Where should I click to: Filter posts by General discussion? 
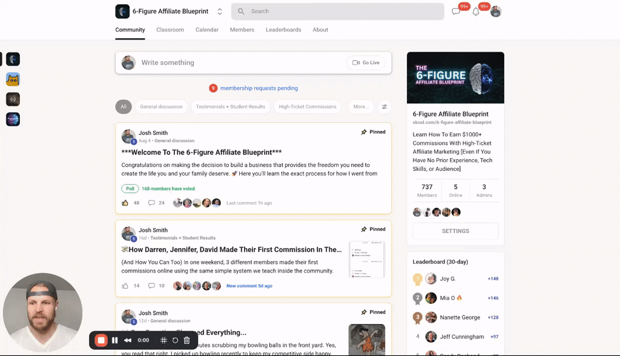(x=161, y=107)
